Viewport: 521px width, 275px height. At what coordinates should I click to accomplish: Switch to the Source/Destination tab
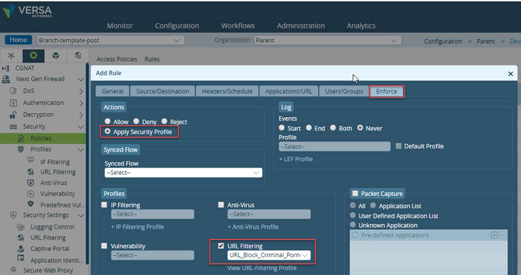(162, 91)
